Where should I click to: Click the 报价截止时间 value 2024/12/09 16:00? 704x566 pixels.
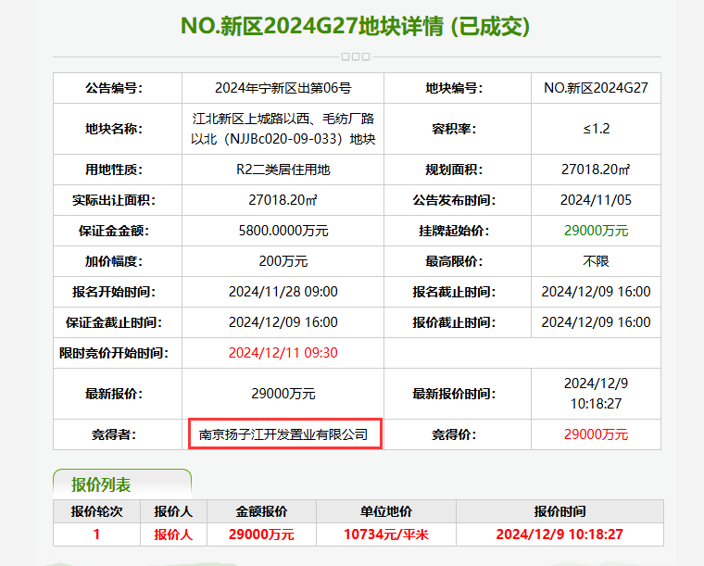[596, 322]
